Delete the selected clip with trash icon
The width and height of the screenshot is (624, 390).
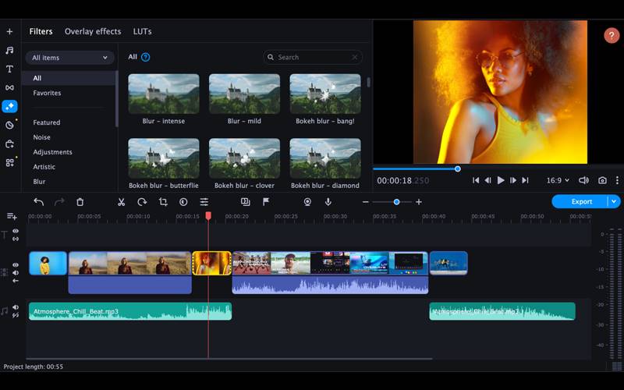pos(80,202)
